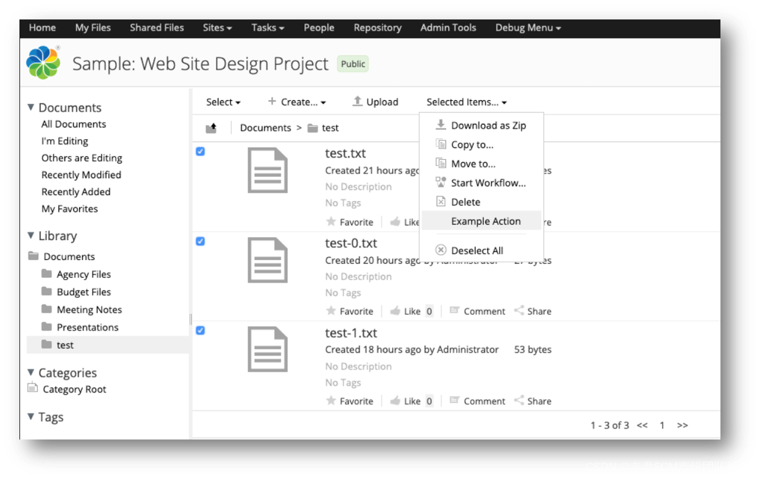Click the Comment icon for test-1.txt
760x479 pixels.
coord(454,401)
